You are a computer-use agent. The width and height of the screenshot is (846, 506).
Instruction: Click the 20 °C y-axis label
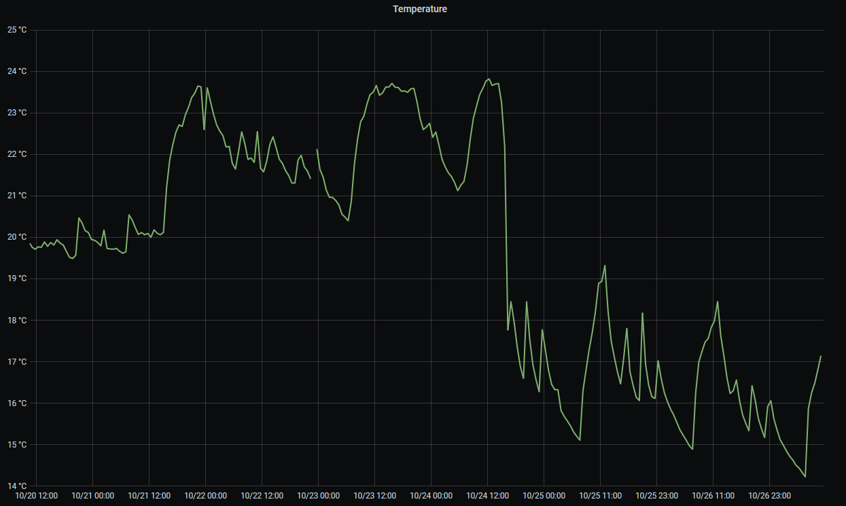coord(17,237)
